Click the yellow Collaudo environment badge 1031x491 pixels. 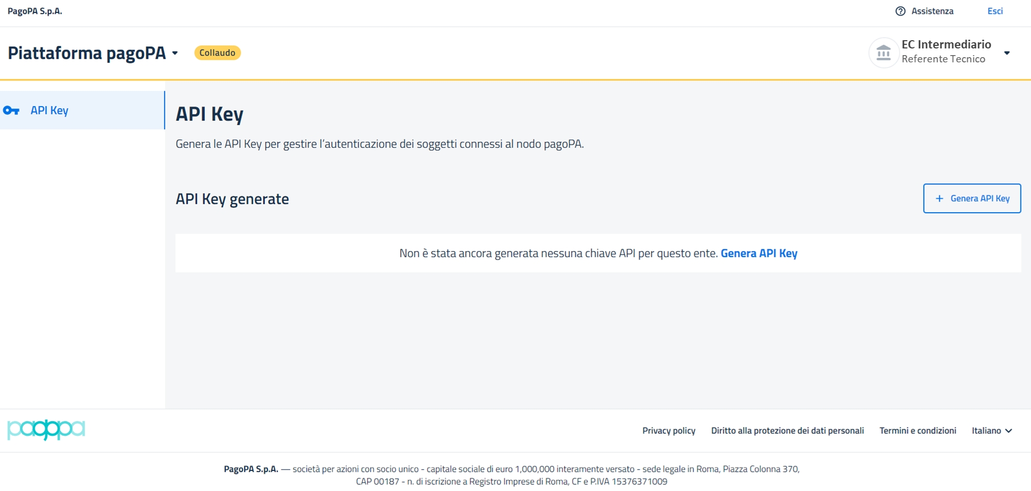[217, 53]
